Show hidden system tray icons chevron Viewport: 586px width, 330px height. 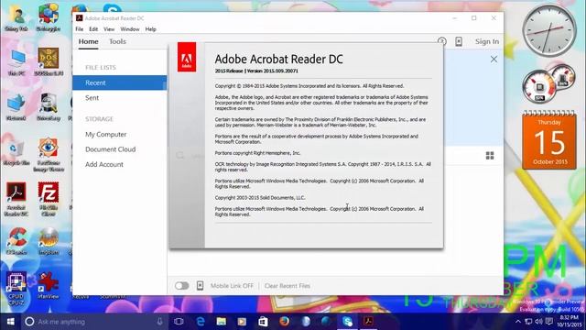518,322
